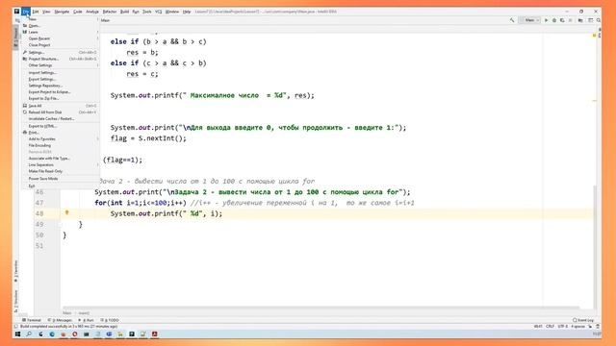Choose Export to Zip File... entry
616x346 pixels.
pyautogui.click(x=61, y=98)
